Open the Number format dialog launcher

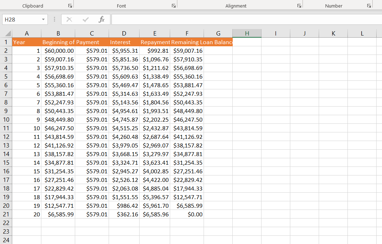(369, 6)
